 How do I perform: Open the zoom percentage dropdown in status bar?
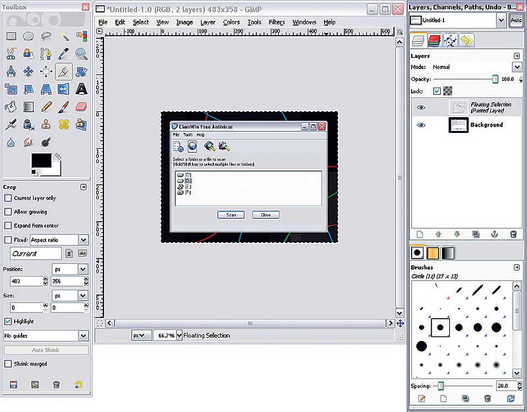[179, 335]
